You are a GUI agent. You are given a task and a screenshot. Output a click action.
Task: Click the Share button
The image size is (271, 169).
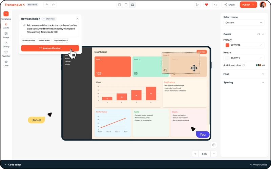point(229,5)
